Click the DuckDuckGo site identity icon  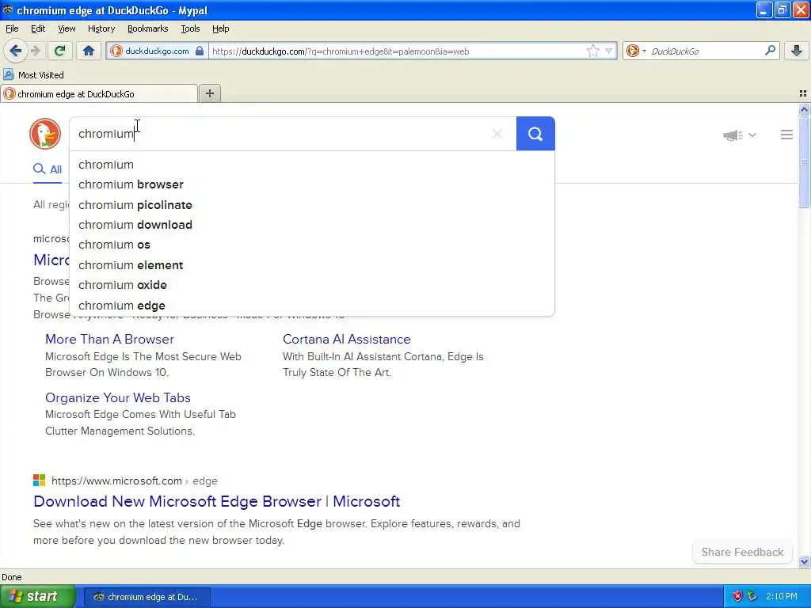point(116,51)
